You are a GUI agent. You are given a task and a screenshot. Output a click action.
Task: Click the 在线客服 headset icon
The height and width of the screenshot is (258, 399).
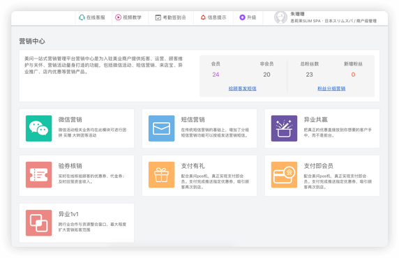click(x=82, y=17)
